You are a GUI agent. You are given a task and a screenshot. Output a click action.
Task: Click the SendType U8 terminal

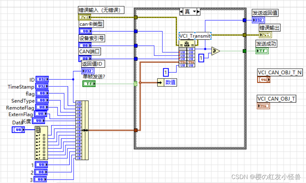click(42, 100)
